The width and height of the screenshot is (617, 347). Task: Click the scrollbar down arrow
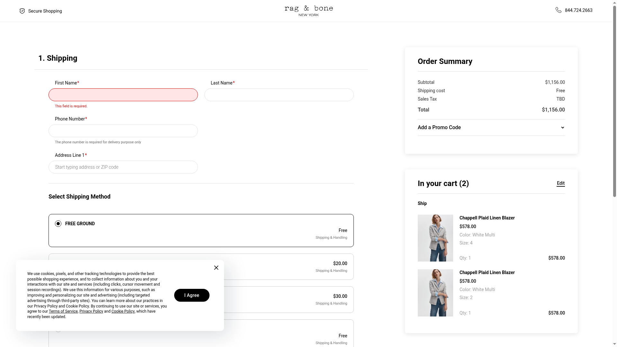(x=614, y=344)
